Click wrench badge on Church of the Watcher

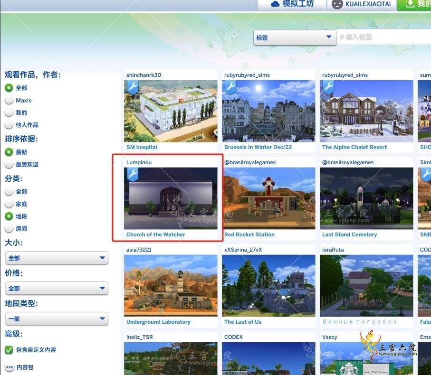[x=133, y=175]
